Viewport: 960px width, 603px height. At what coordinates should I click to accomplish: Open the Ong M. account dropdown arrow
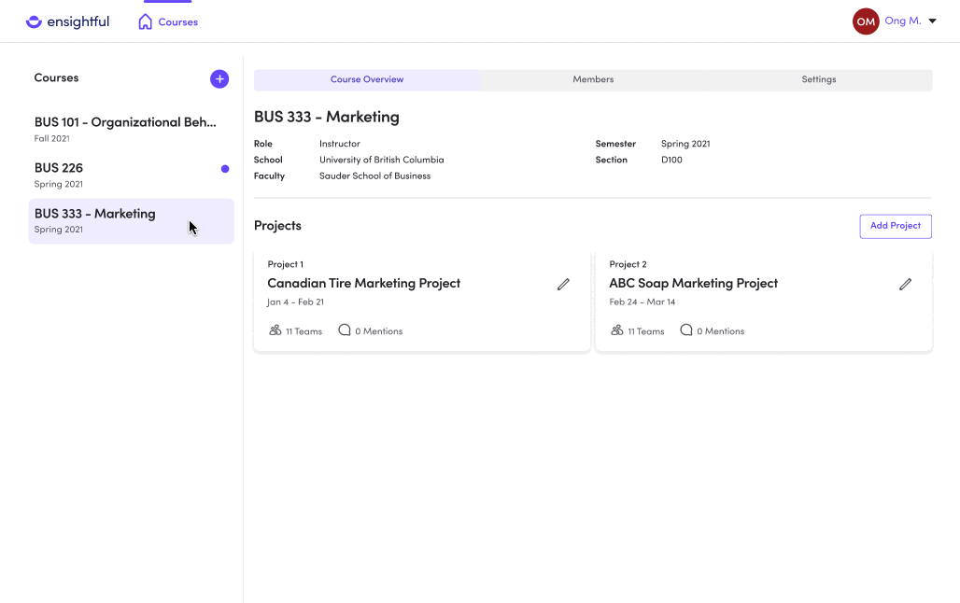click(x=932, y=21)
